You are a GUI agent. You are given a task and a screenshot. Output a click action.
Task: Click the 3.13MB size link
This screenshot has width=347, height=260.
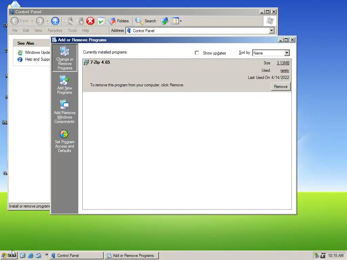(283, 63)
